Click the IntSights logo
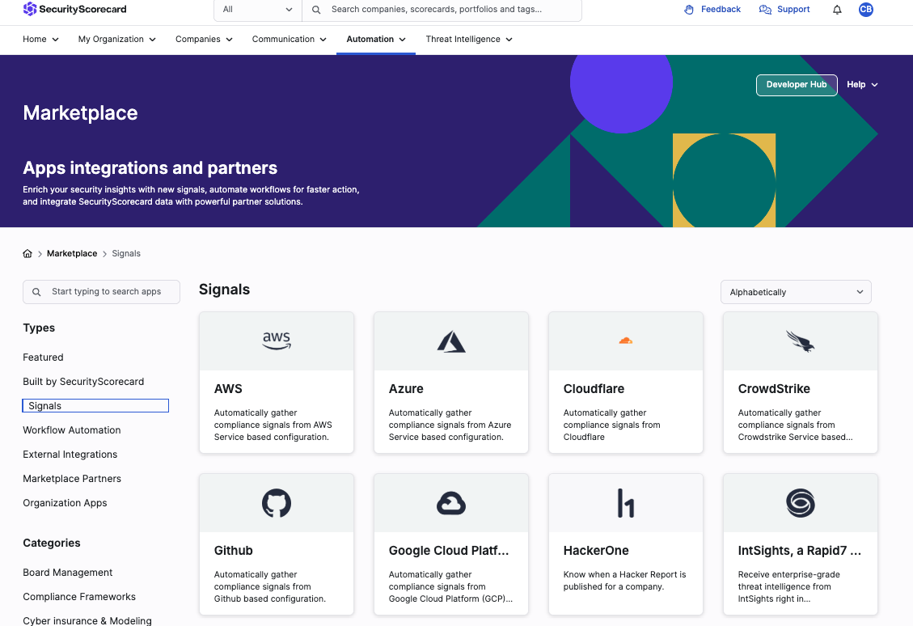This screenshot has width=913, height=626. (x=800, y=503)
